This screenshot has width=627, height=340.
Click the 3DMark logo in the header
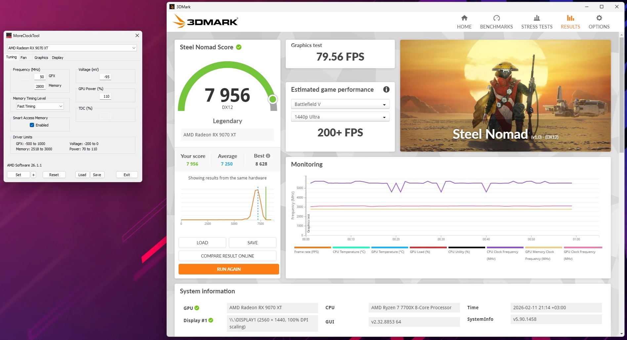(x=205, y=22)
